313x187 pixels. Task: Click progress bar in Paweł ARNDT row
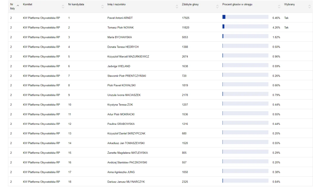pyautogui.click(x=245, y=17)
